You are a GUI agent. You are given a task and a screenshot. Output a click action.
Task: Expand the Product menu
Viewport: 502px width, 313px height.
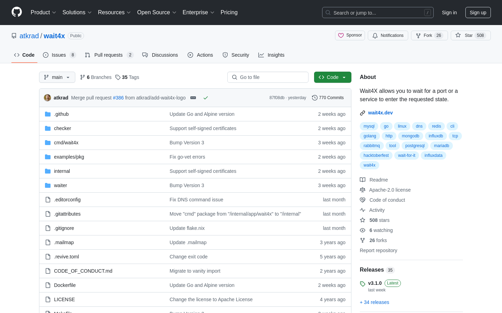click(x=43, y=12)
